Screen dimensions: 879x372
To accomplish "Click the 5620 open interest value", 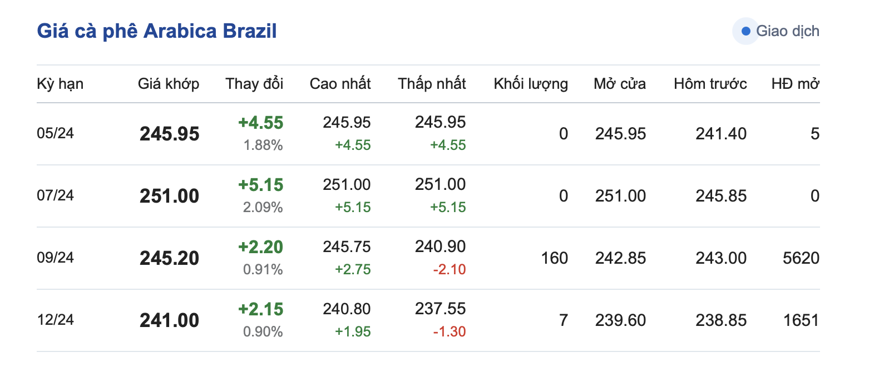I will (x=801, y=258).
